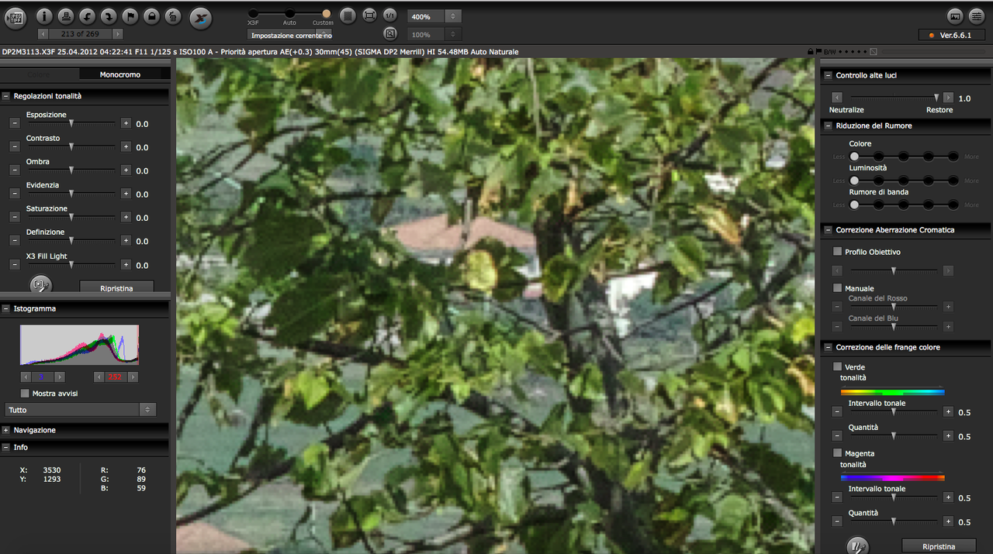The width and height of the screenshot is (993, 554).
Task: Click the X3F save settings icon
Action: tap(201, 17)
